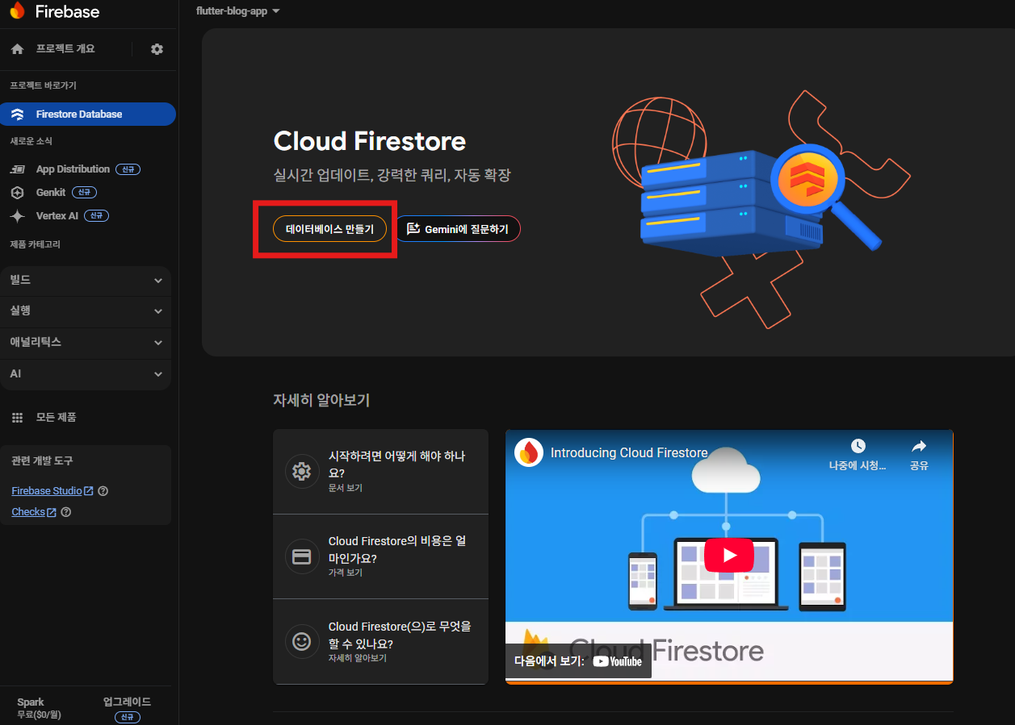Click the YouTube logo on video
The image size is (1015, 725).
click(618, 661)
